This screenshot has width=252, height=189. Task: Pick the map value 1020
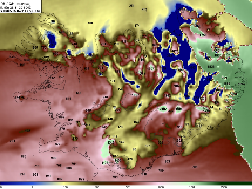(x=175, y=51)
